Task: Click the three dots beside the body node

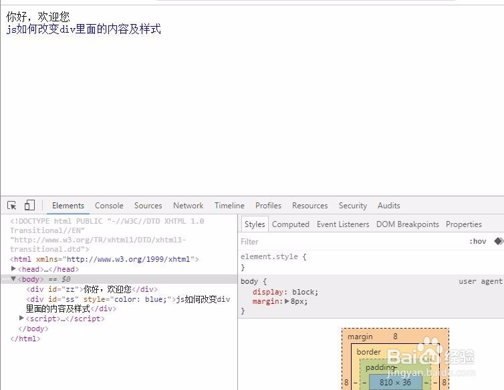Action: [5, 279]
